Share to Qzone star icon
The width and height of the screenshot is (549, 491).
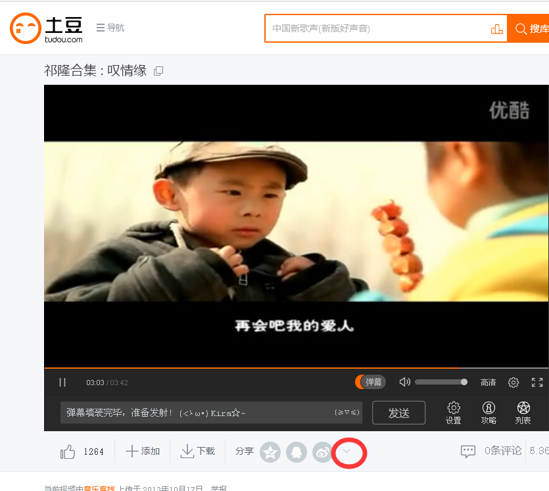pos(270,452)
